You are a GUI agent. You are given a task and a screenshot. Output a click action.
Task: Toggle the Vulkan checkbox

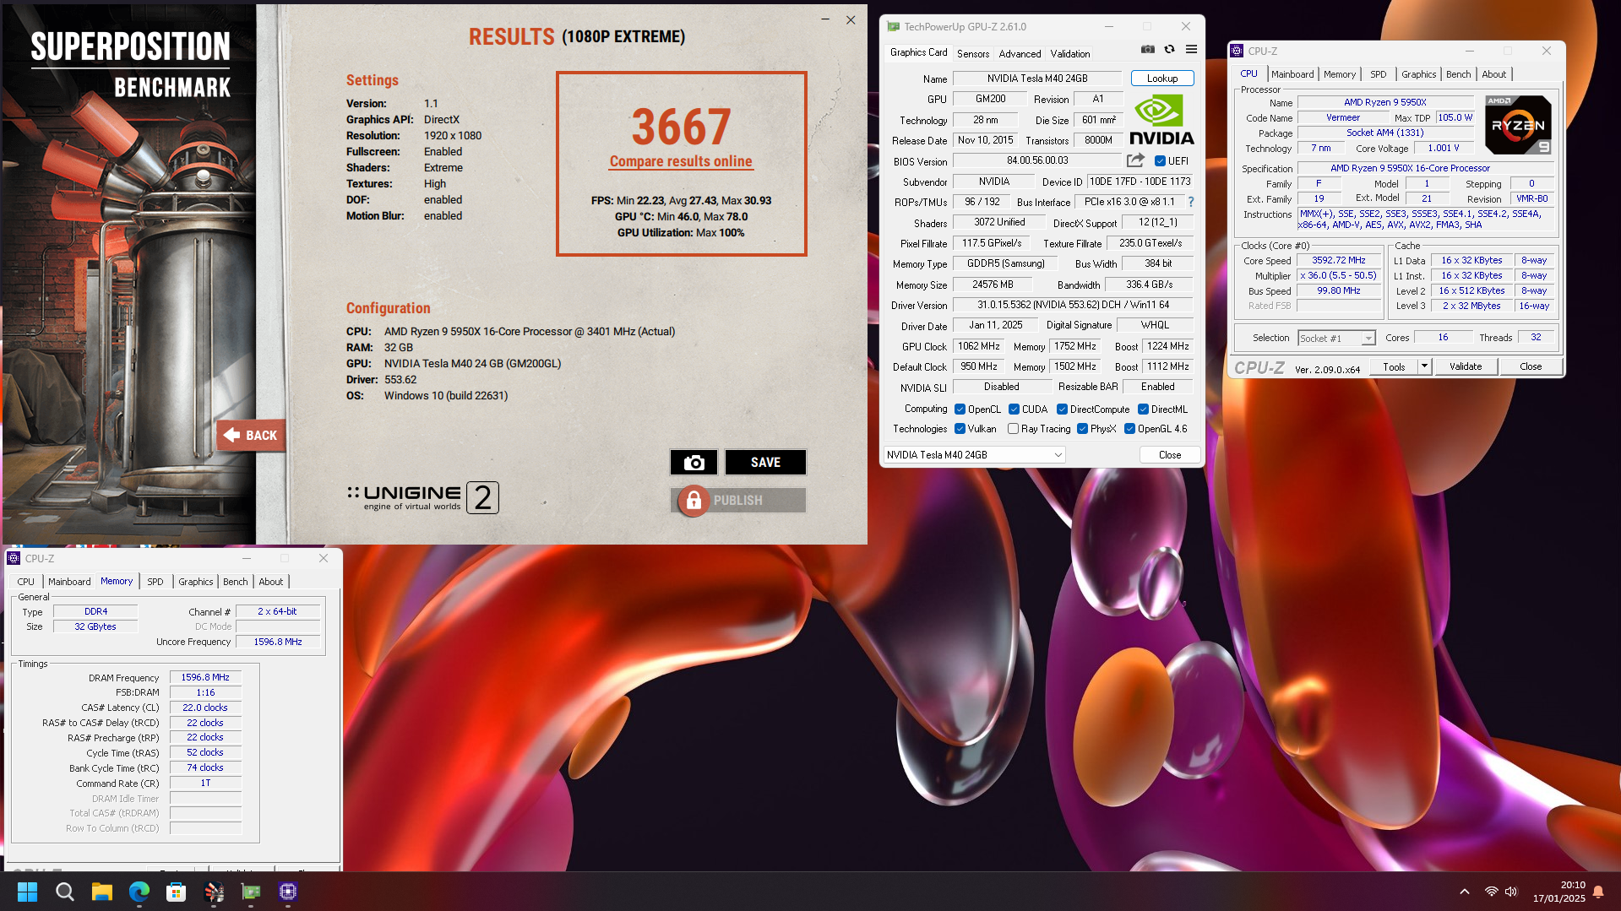coord(960,429)
